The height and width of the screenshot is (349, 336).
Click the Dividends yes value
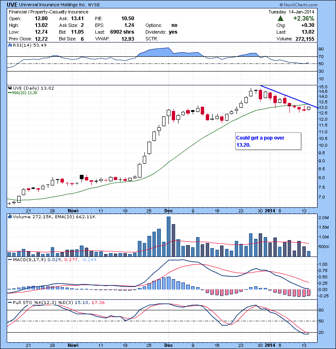173,32
